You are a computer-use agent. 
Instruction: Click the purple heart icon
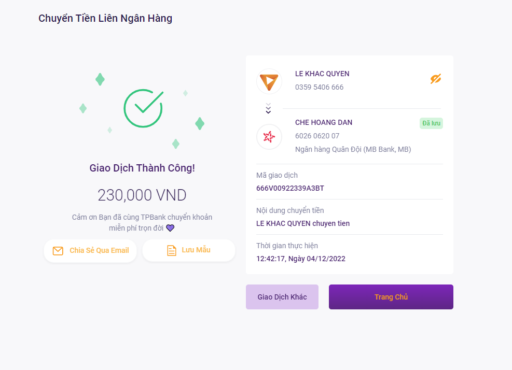[x=170, y=227]
